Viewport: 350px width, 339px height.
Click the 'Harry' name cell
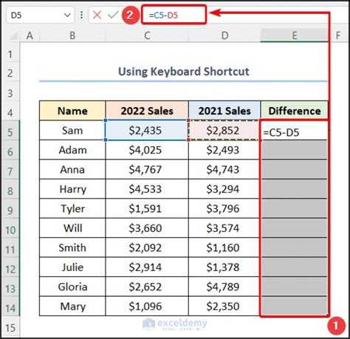point(72,189)
